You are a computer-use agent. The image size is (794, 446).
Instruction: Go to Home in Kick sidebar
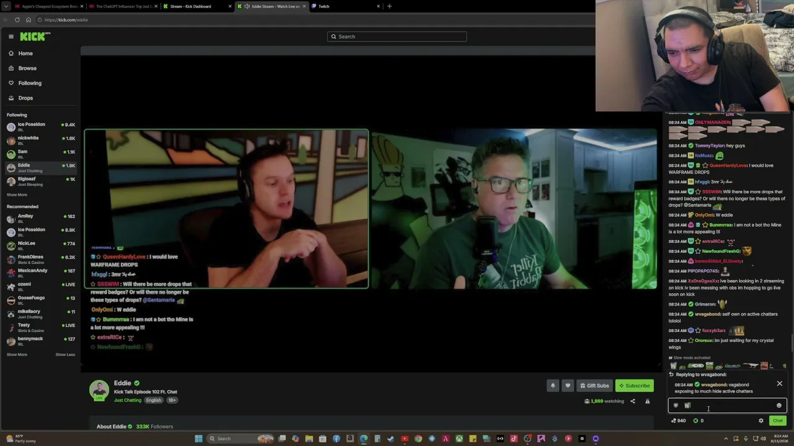point(25,53)
